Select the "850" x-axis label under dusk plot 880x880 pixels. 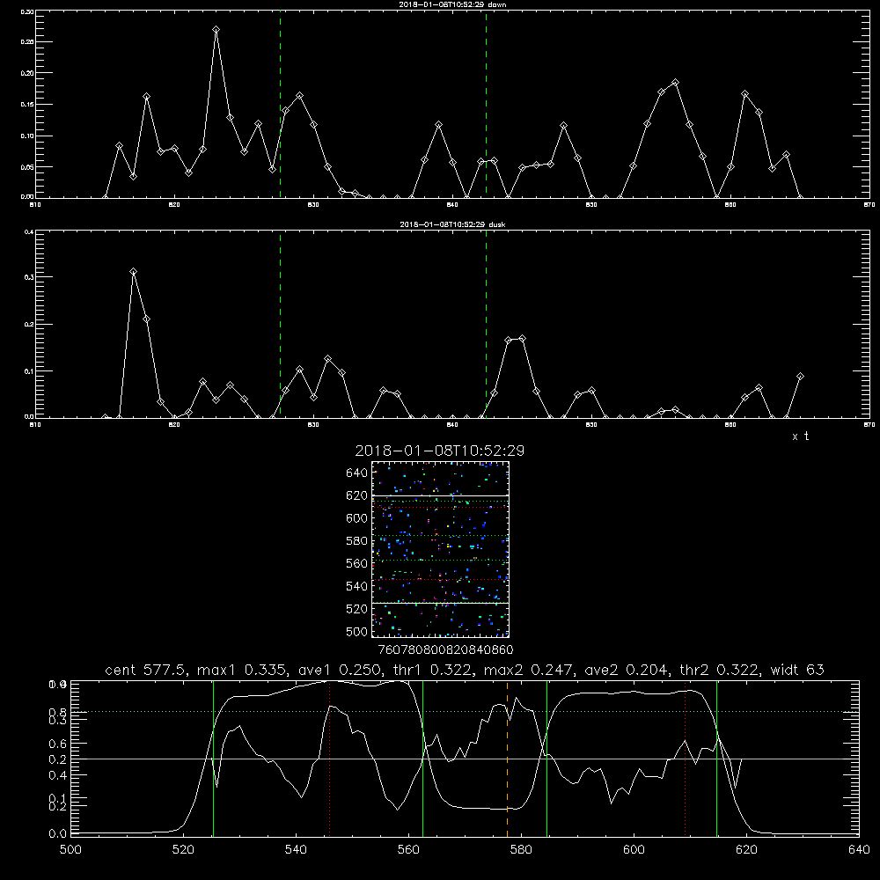[x=591, y=425]
